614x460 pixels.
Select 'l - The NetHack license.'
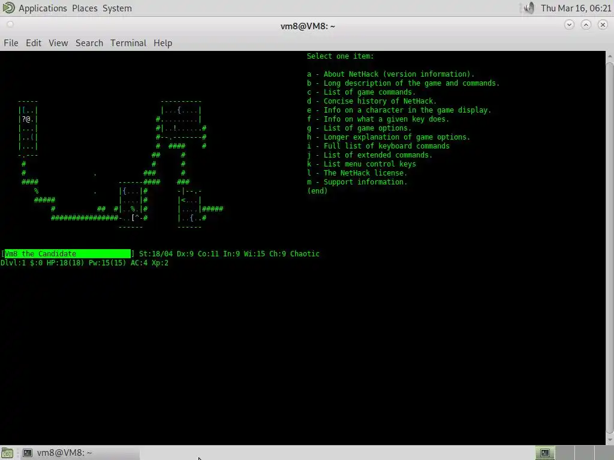click(x=357, y=173)
